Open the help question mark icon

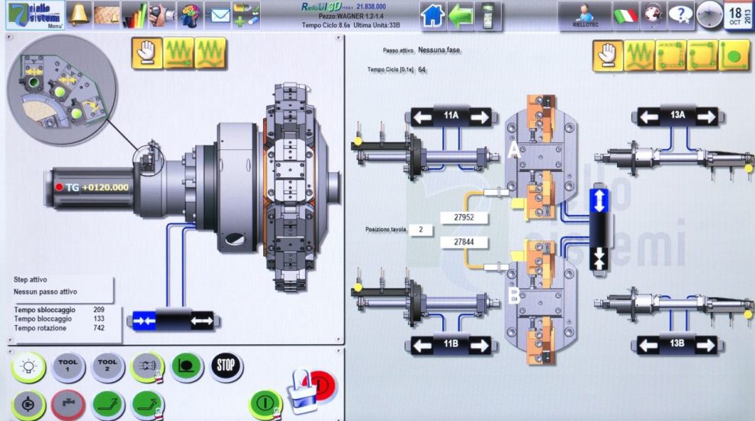(x=680, y=15)
